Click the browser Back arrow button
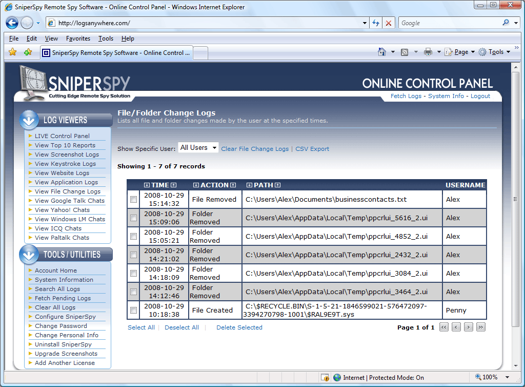This screenshot has height=387, width=525. tap(12, 23)
